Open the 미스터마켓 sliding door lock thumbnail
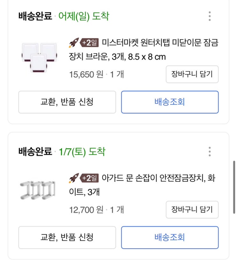Image resolution: width=237 pixels, height=262 pixels. point(39,57)
